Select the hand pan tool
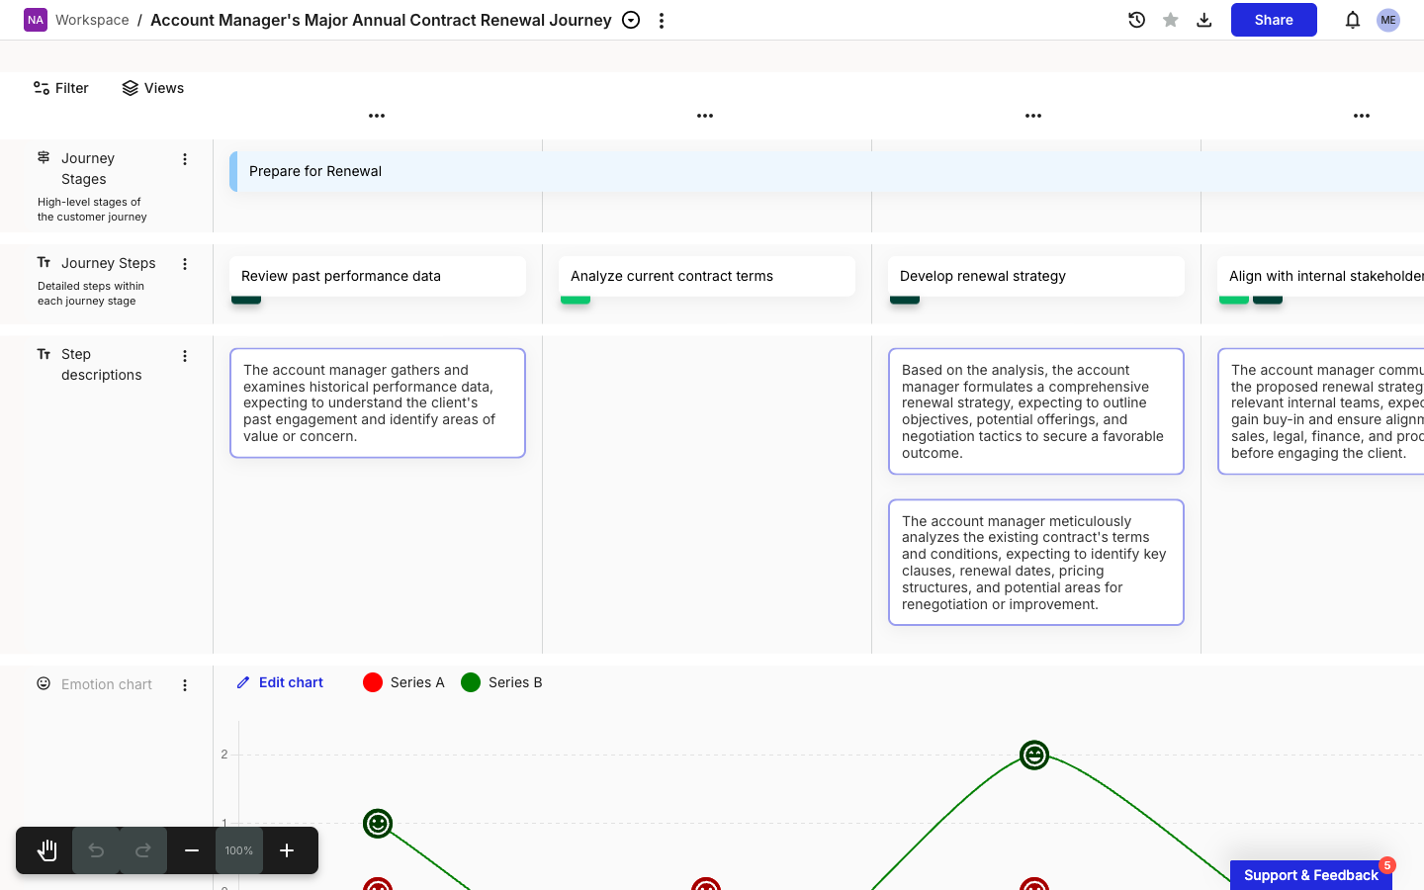The image size is (1424, 890). point(46,850)
